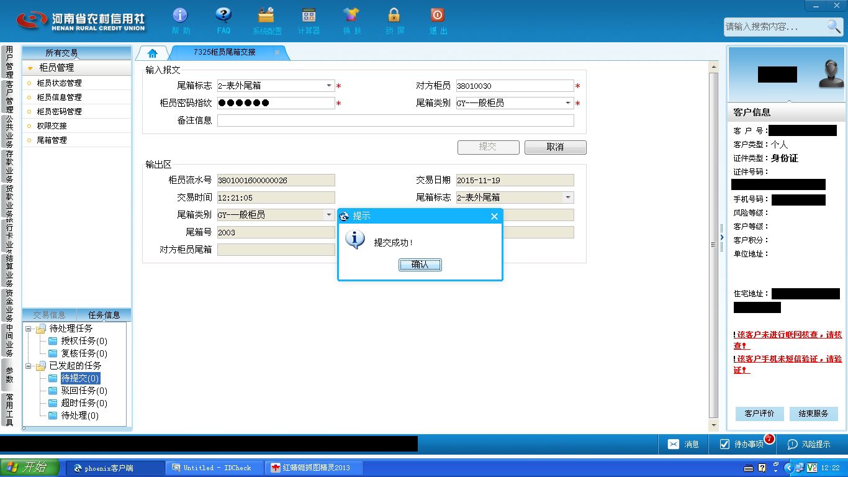Click into the 柜员密码指纹 password field

pos(276,103)
